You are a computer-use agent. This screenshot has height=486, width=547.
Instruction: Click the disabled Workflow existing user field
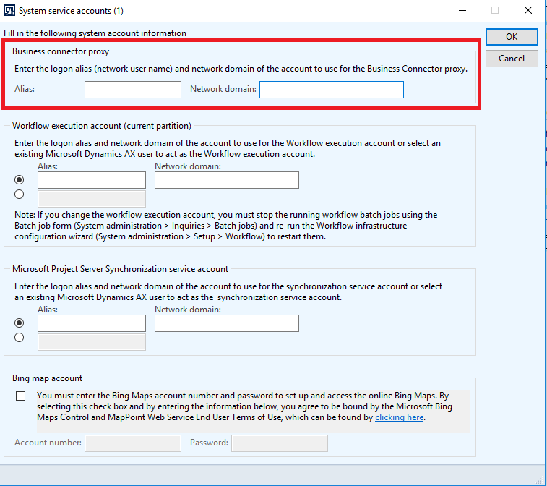click(92, 199)
